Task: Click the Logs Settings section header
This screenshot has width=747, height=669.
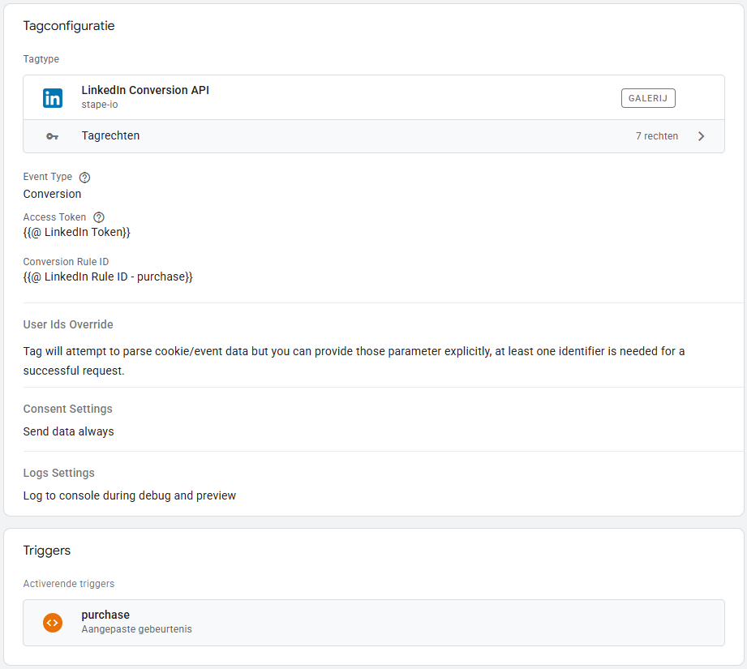Action: (58, 473)
